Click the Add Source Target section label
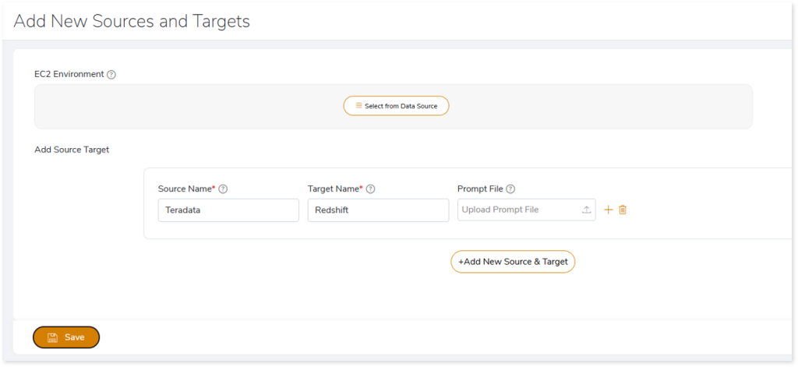This screenshot has width=798, height=367. coord(72,150)
